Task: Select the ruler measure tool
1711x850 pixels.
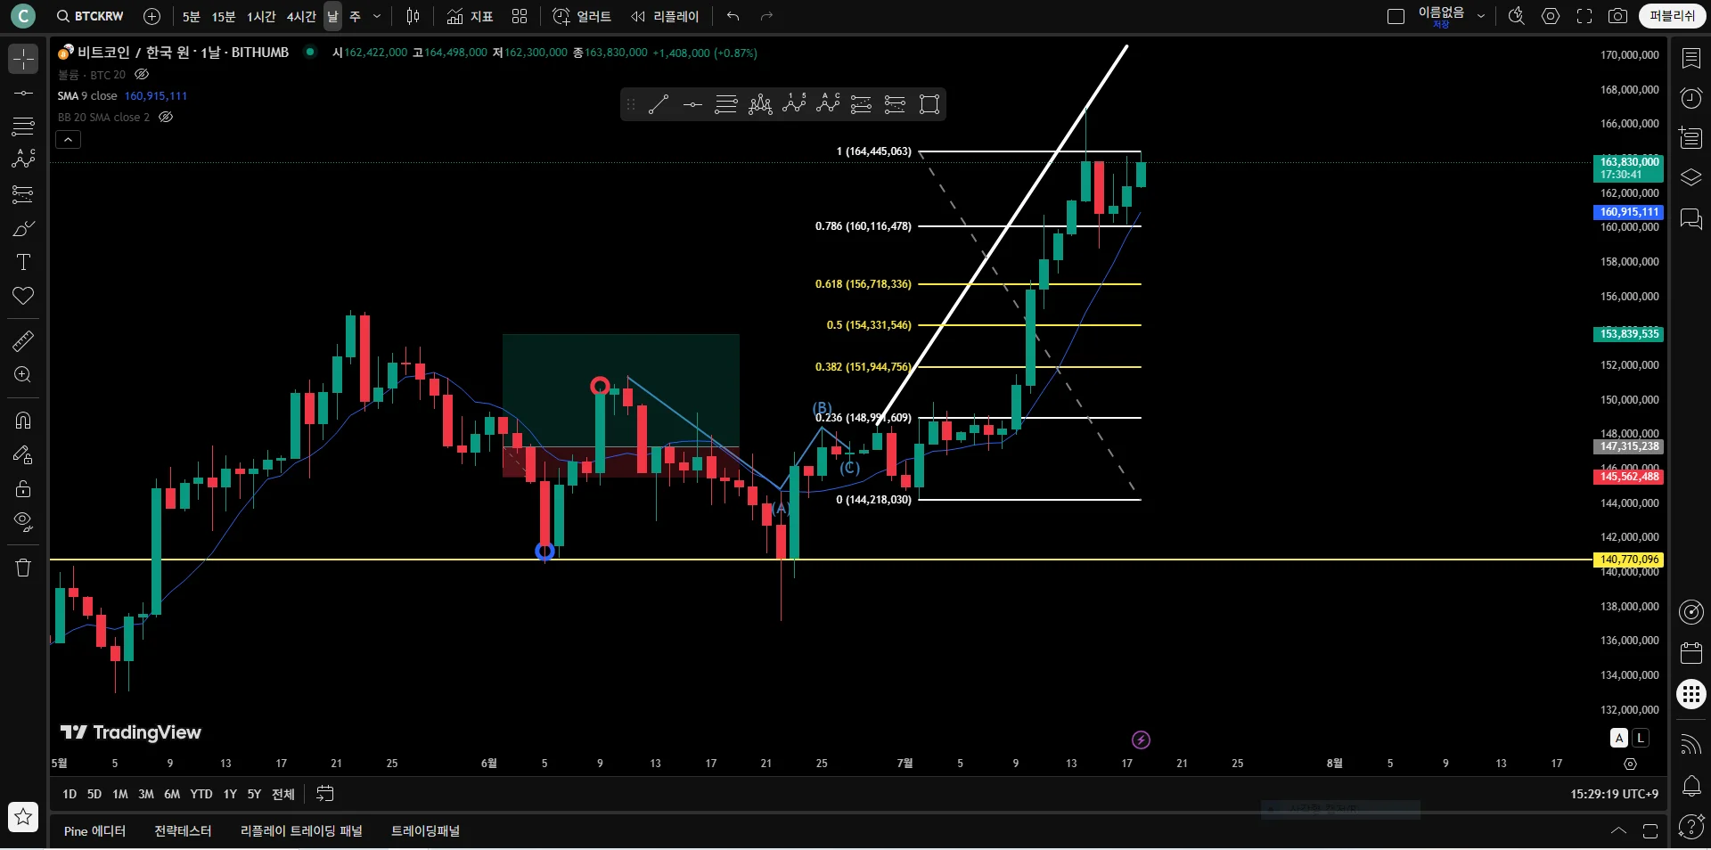Action: [x=23, y=340]
